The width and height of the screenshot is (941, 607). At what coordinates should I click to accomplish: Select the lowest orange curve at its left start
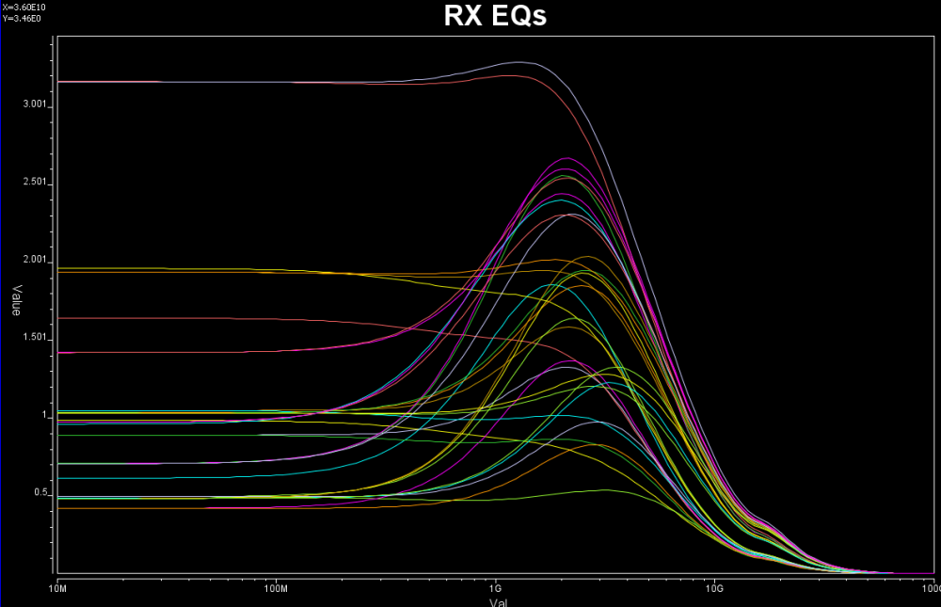click(75, 508)
